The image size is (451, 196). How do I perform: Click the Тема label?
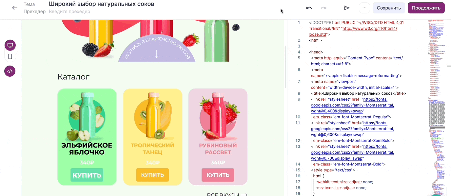29,4
